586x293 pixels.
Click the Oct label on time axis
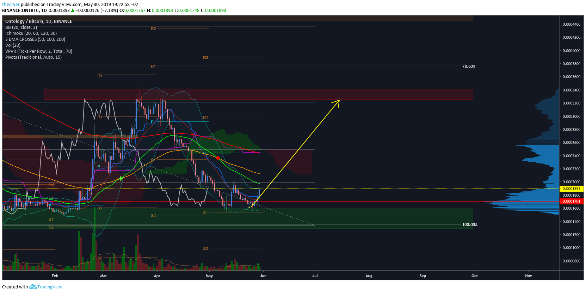click(475, 276)
